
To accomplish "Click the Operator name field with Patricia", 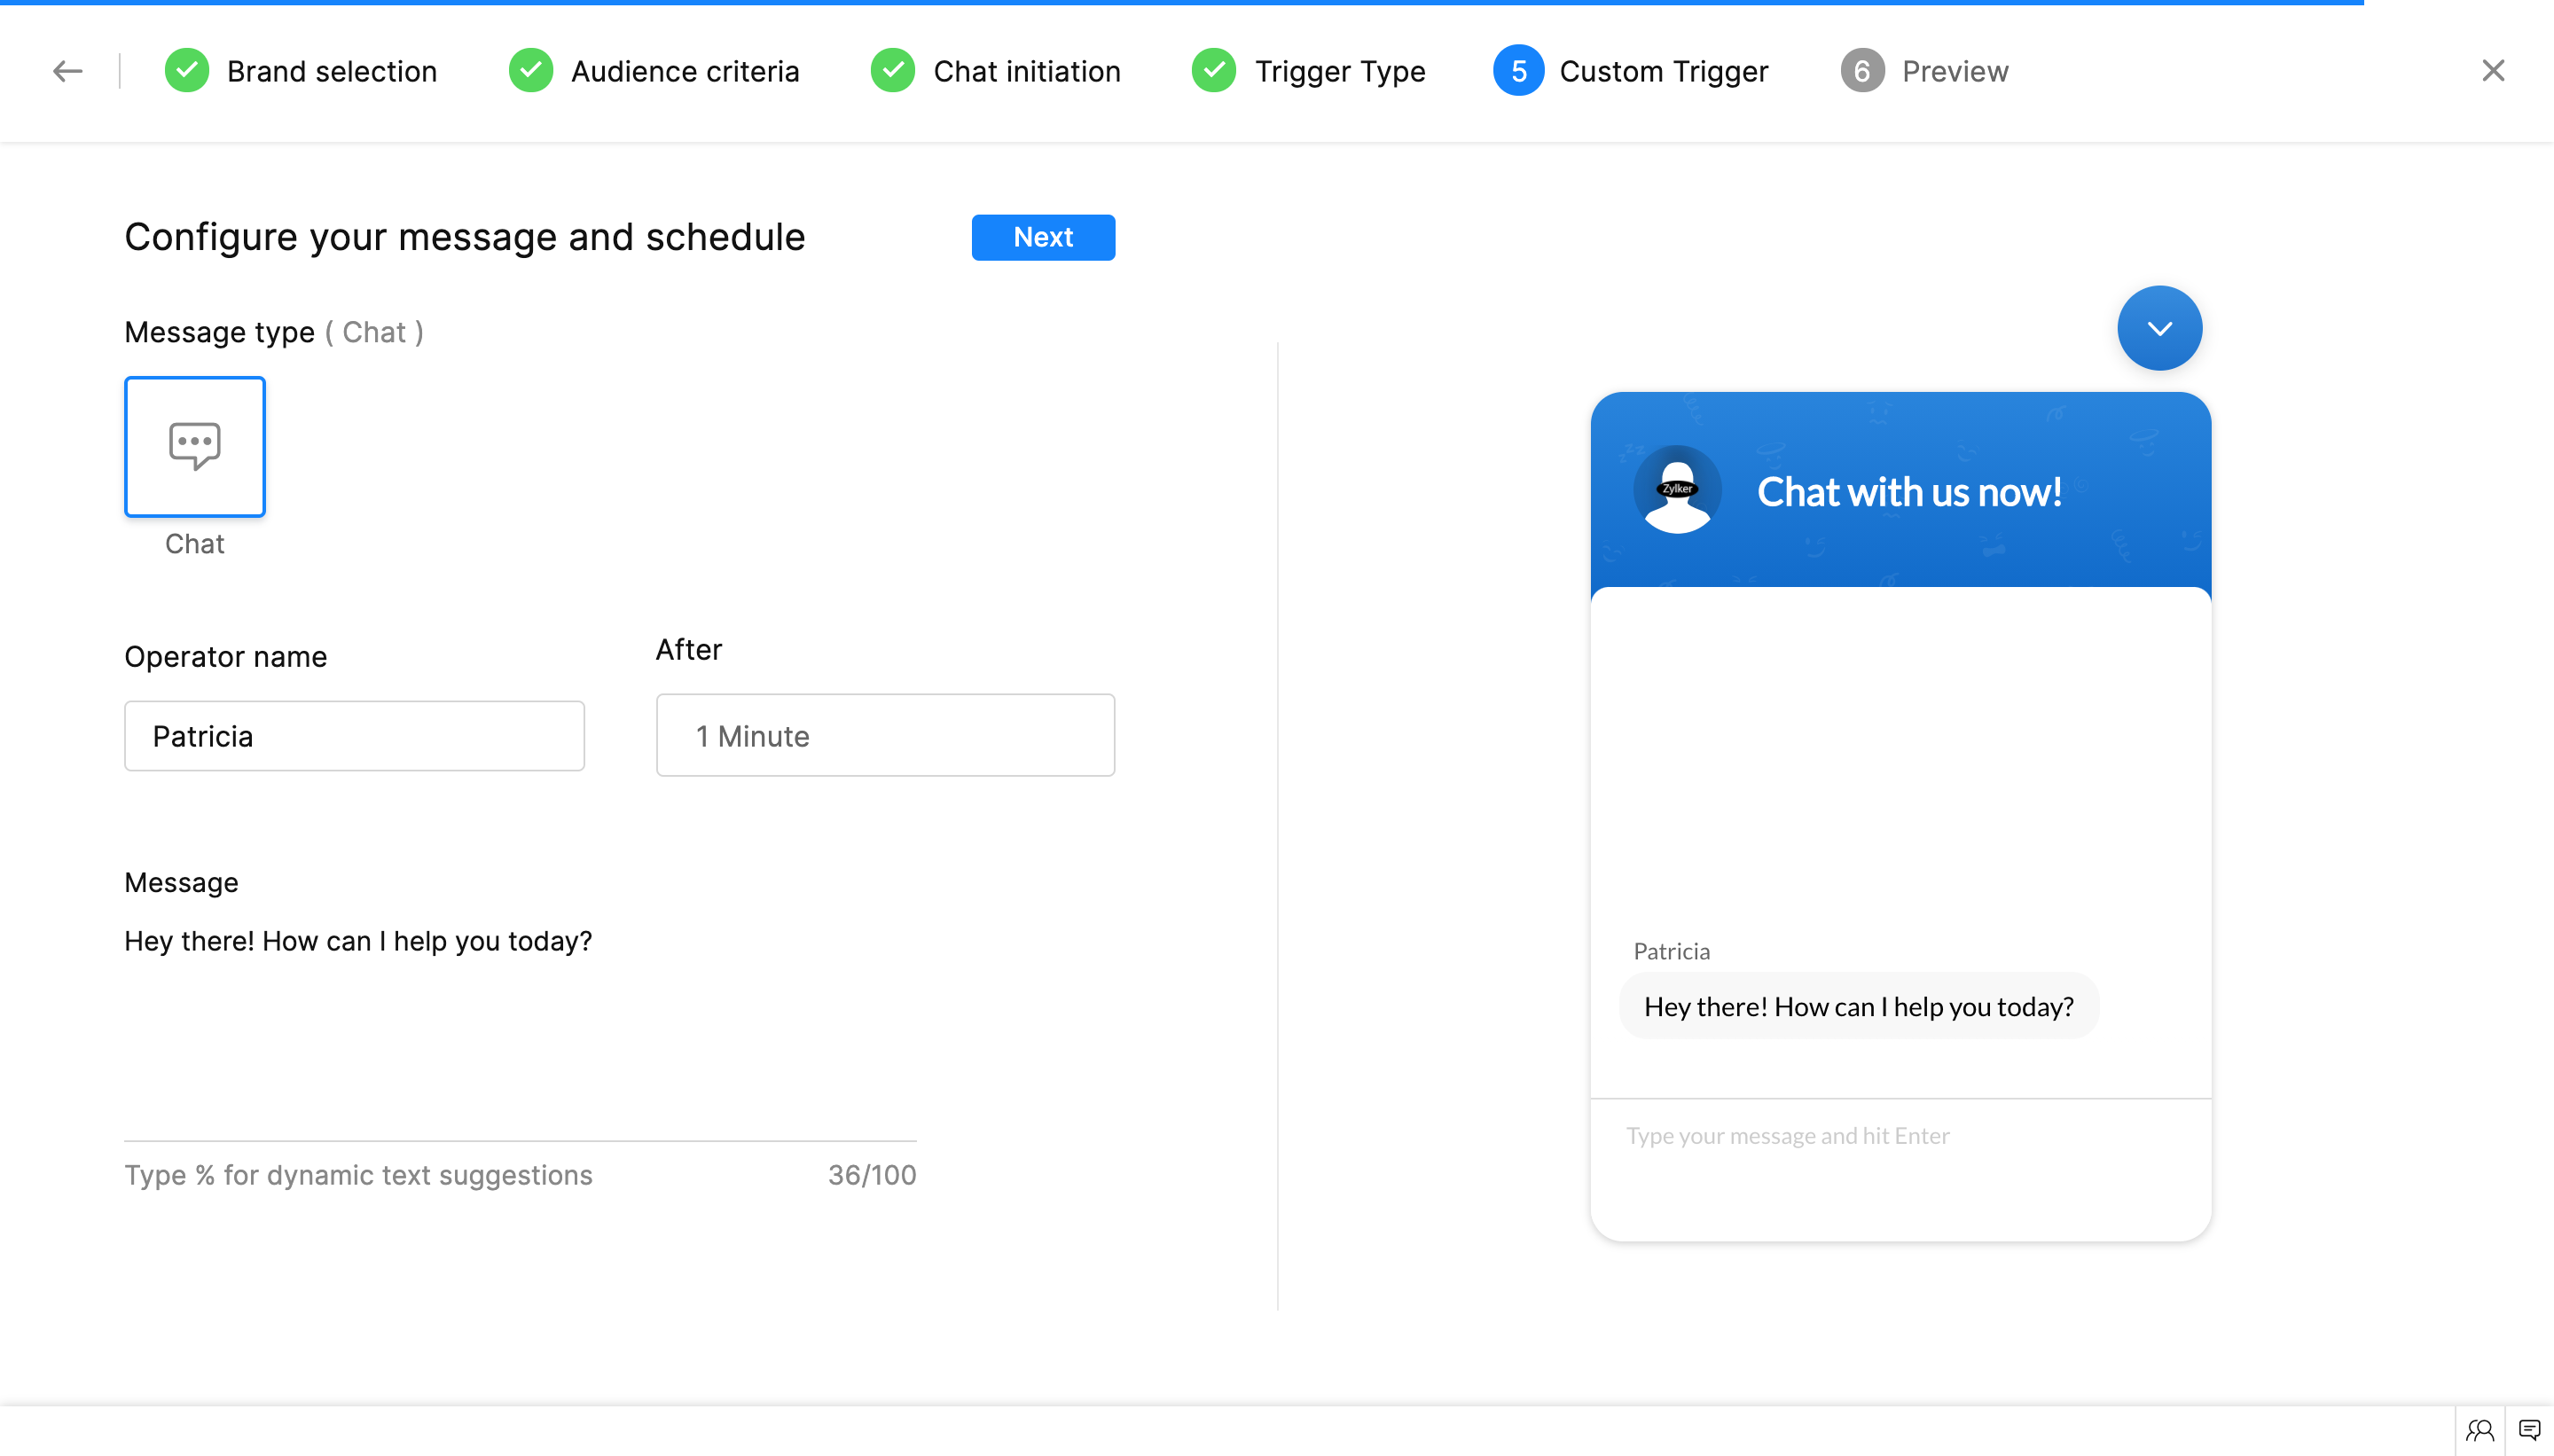I will tap(354, 736).
